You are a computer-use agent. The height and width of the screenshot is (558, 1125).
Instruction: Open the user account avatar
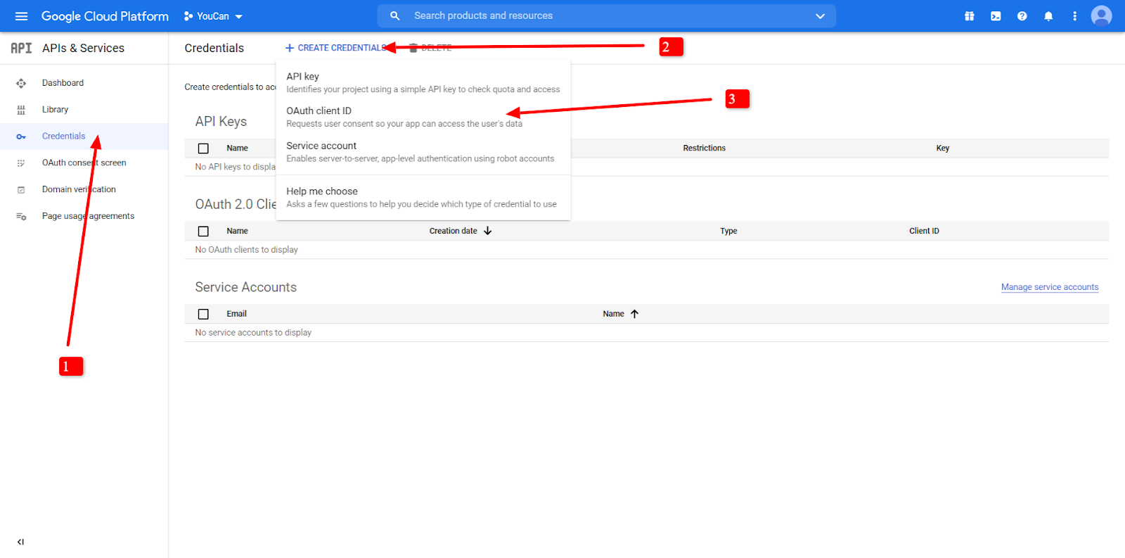(1101, 15)
